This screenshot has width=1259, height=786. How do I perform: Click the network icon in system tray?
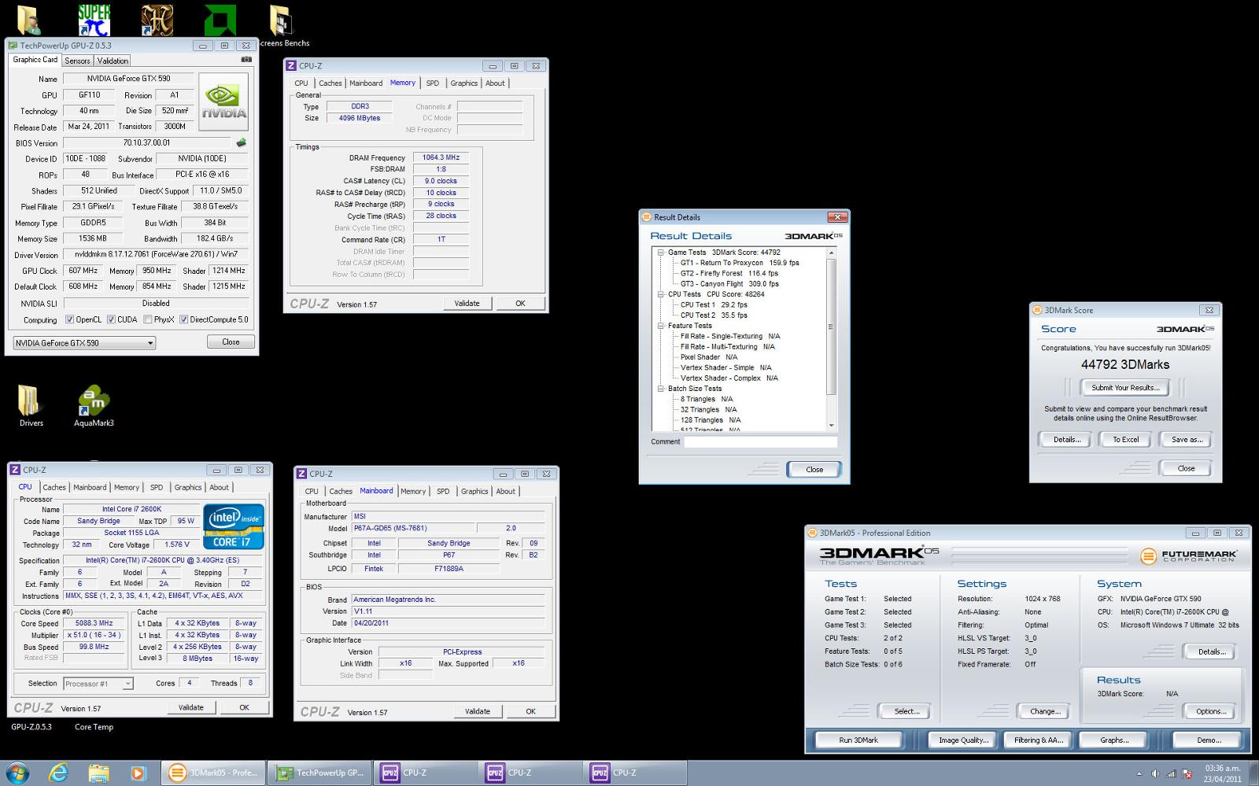[1172, 773]
